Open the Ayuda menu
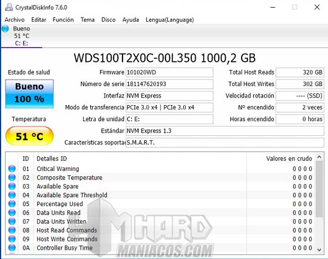328x259 pixels. click(131, 20)
